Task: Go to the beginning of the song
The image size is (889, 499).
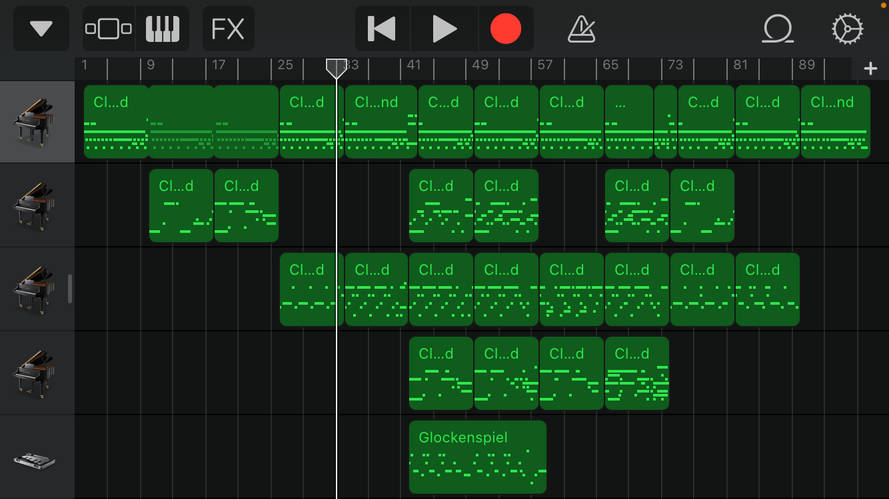Action: 383,29
